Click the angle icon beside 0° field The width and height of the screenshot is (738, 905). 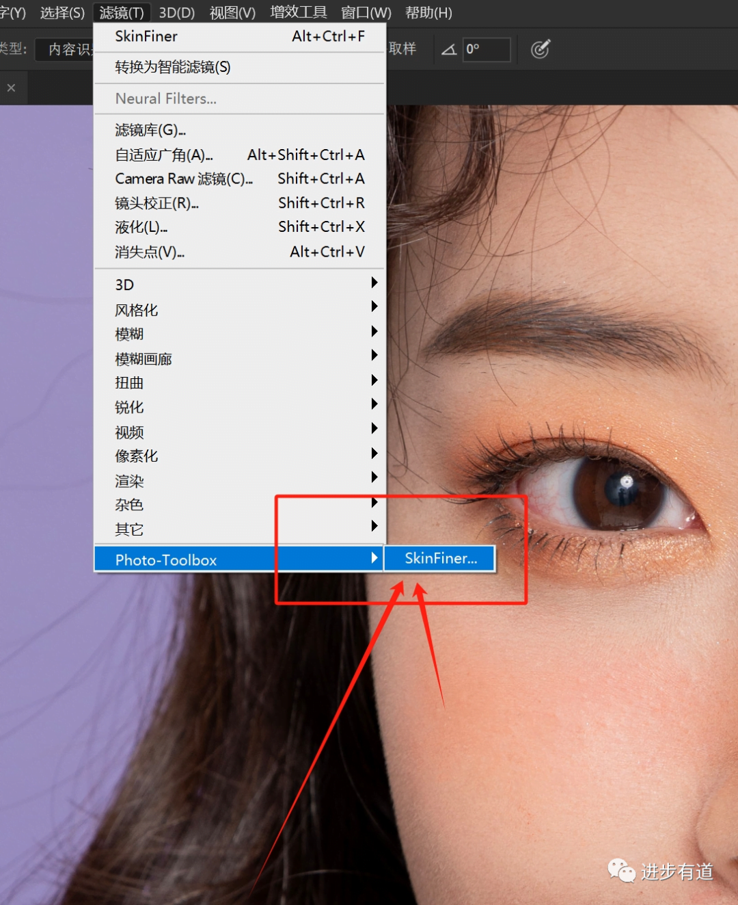(449, 49)
